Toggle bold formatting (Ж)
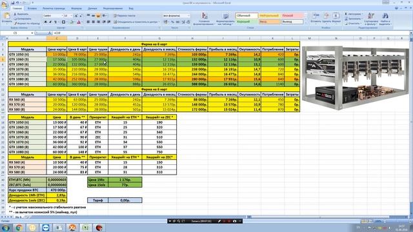Image resolution: width=413 pixels, height=232 pixels. 45,22
